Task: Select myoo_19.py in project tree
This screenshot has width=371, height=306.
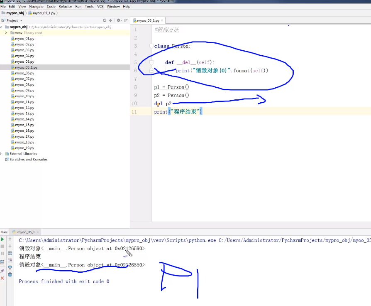Action: click(24, 148)
